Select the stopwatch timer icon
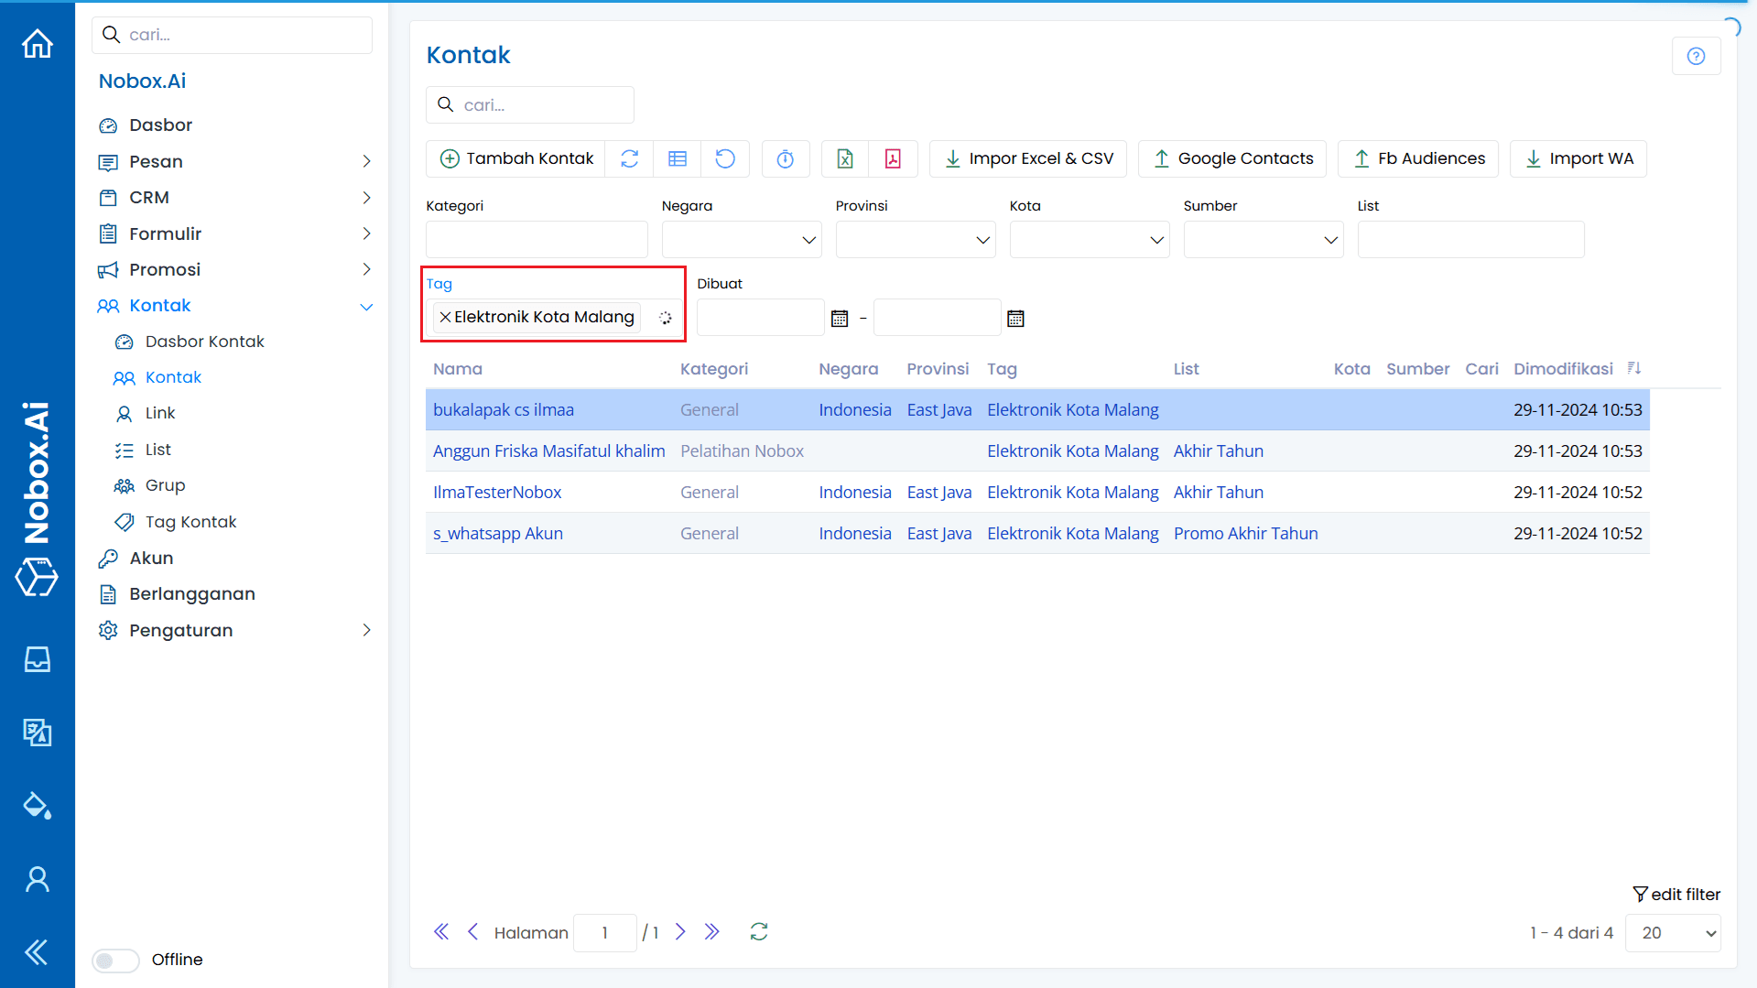This screenshot has height=988, width=1757. tap(786, 158)
